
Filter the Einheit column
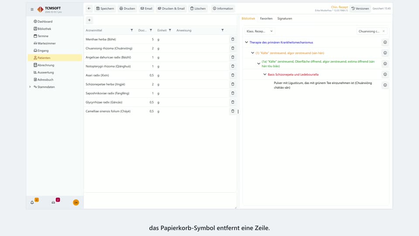coord(170,30)
